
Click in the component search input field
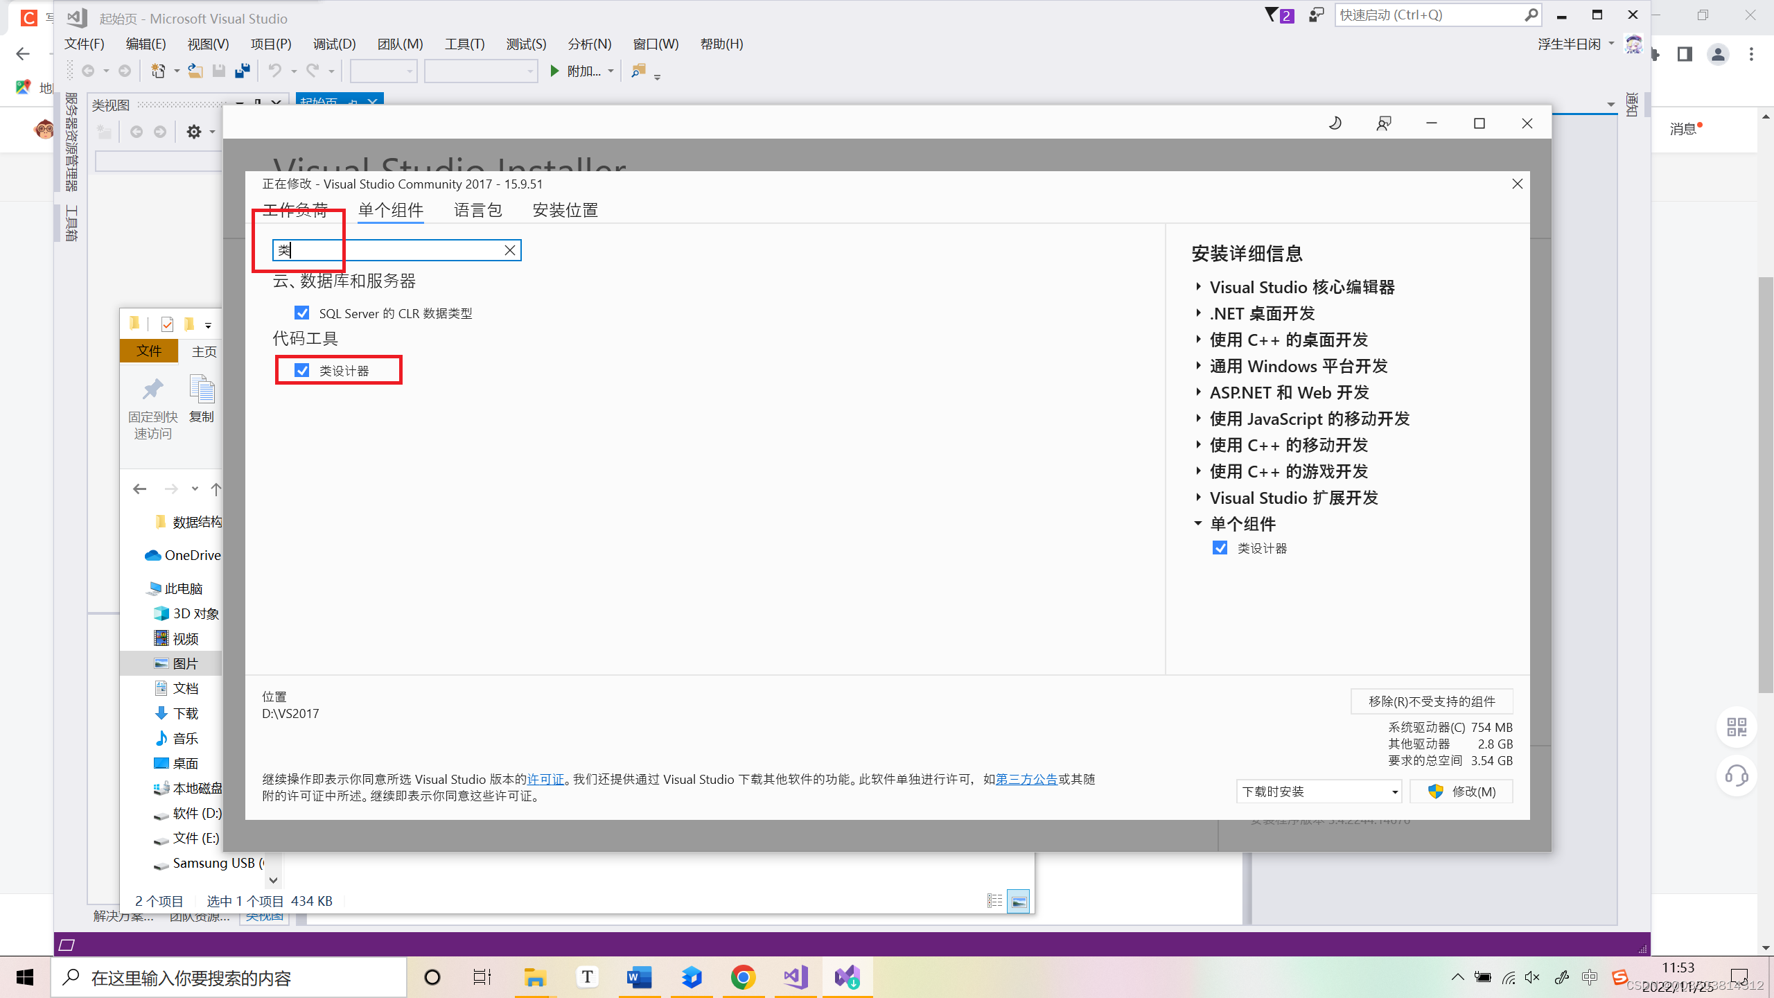[395, 250]
